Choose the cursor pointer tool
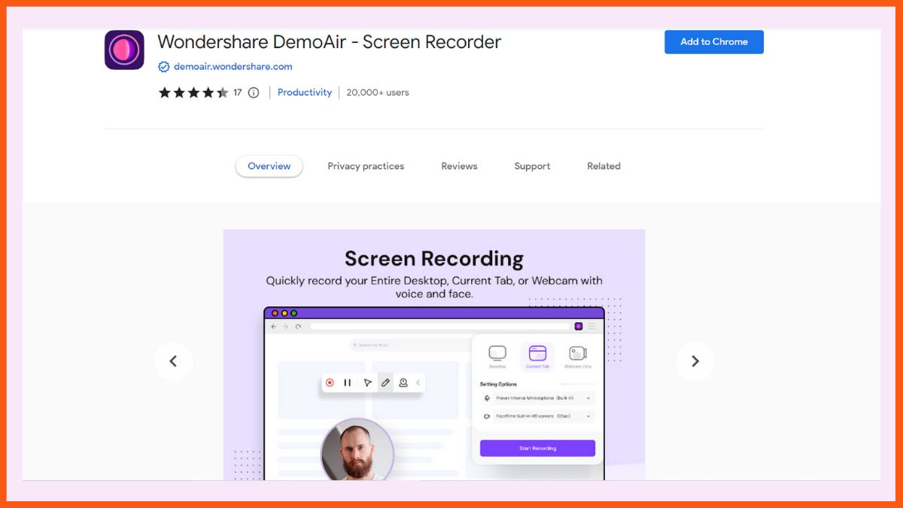Screen dimensions: 903x508 click(368, 382)
